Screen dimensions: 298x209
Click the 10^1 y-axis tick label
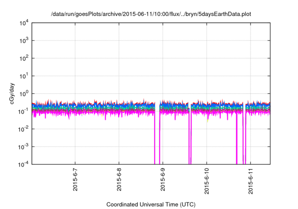24,76
